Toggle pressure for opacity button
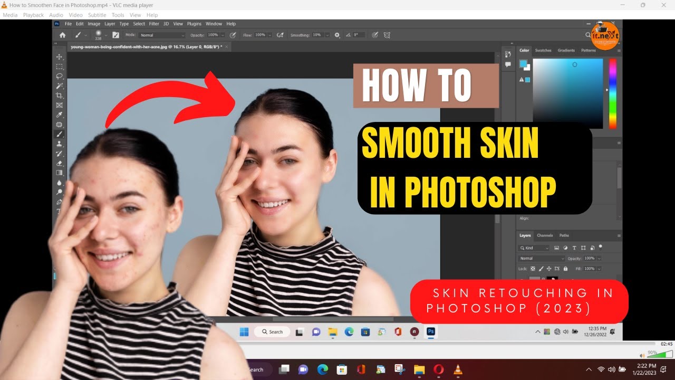Screen dimensions: 675x380 pyautogui.click(x=232, y=35)
